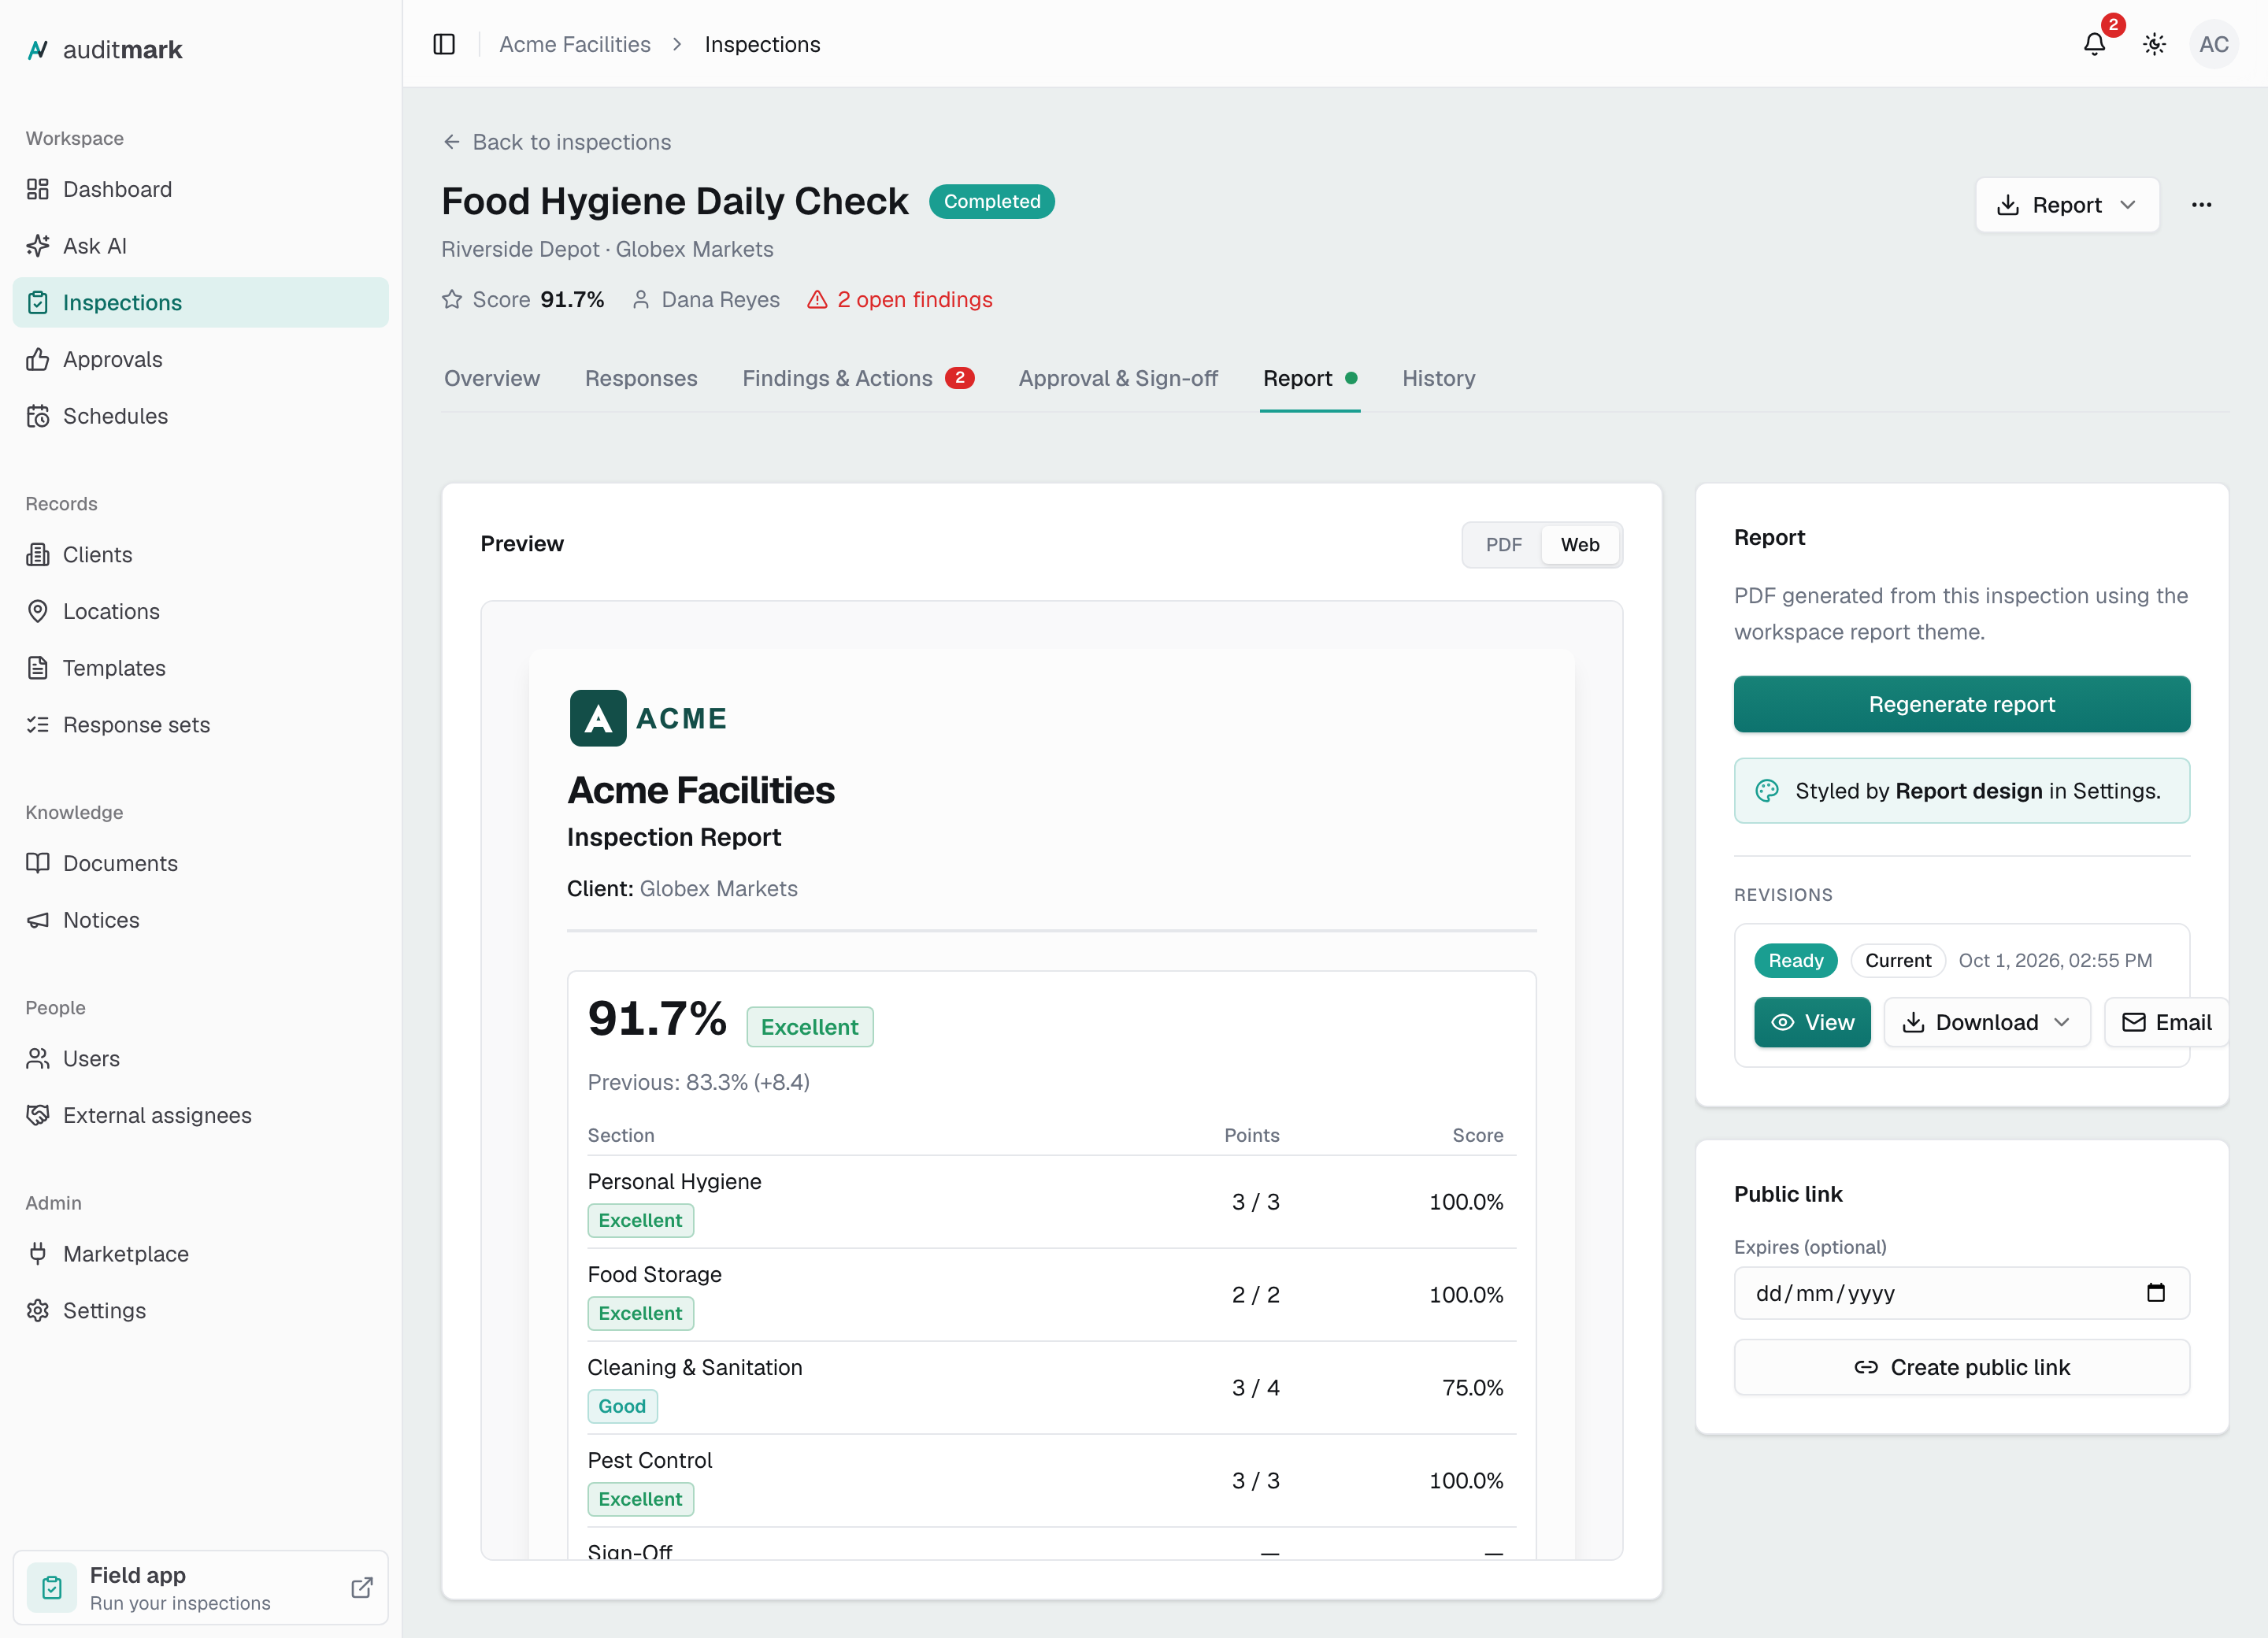Open Notices in the sidebar
Viewport: 2268px width, 1638px height.
(200, 920)
